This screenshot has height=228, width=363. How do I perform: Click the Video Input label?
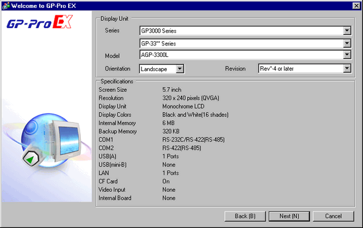[112, 189]
